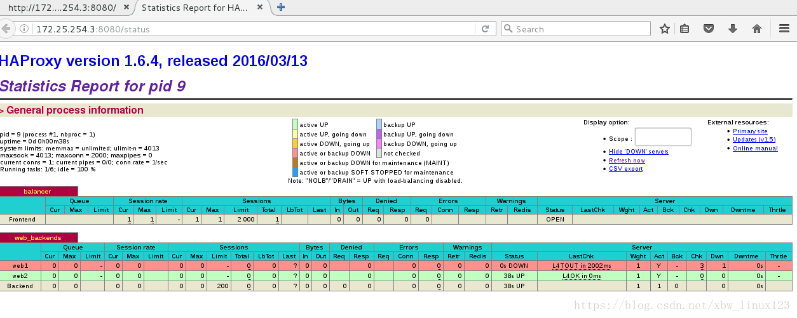Click the 'Running tasks: 1/6; idle = 100 %' line

[48, 169]
